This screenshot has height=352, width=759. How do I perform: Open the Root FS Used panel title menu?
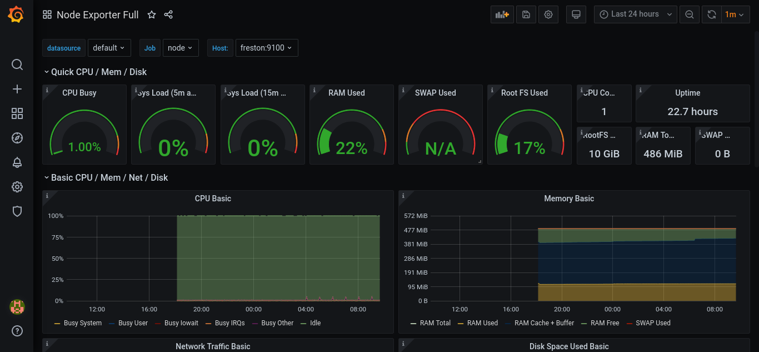click(525, 93)
